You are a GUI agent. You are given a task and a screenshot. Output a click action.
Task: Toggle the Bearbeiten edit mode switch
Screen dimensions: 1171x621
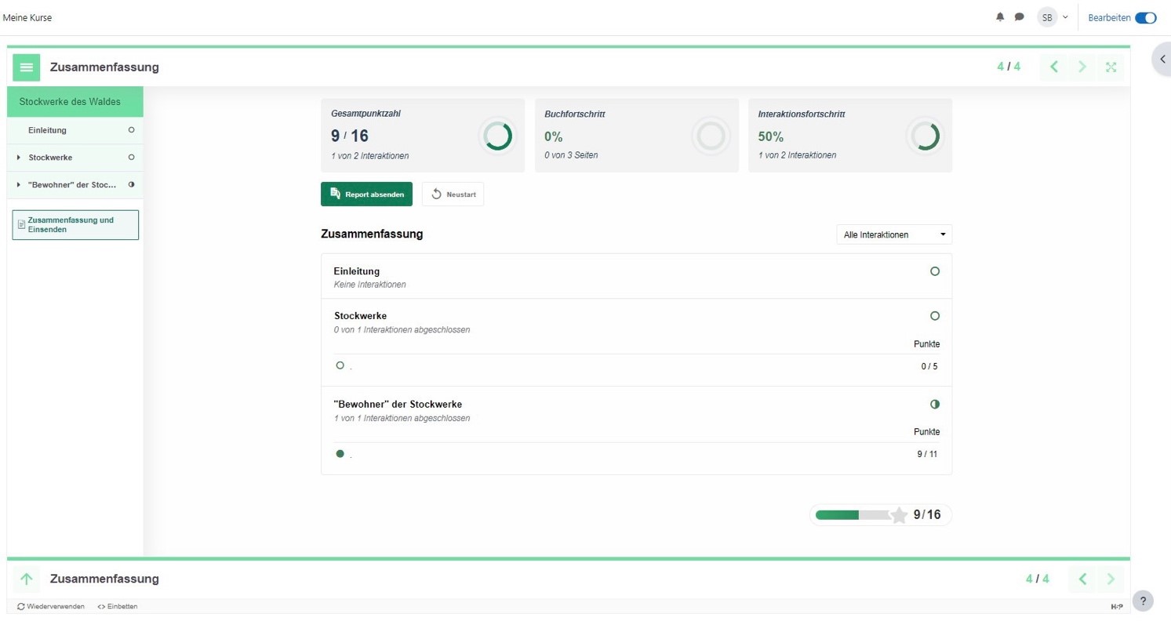click(x=1145, y=17)
